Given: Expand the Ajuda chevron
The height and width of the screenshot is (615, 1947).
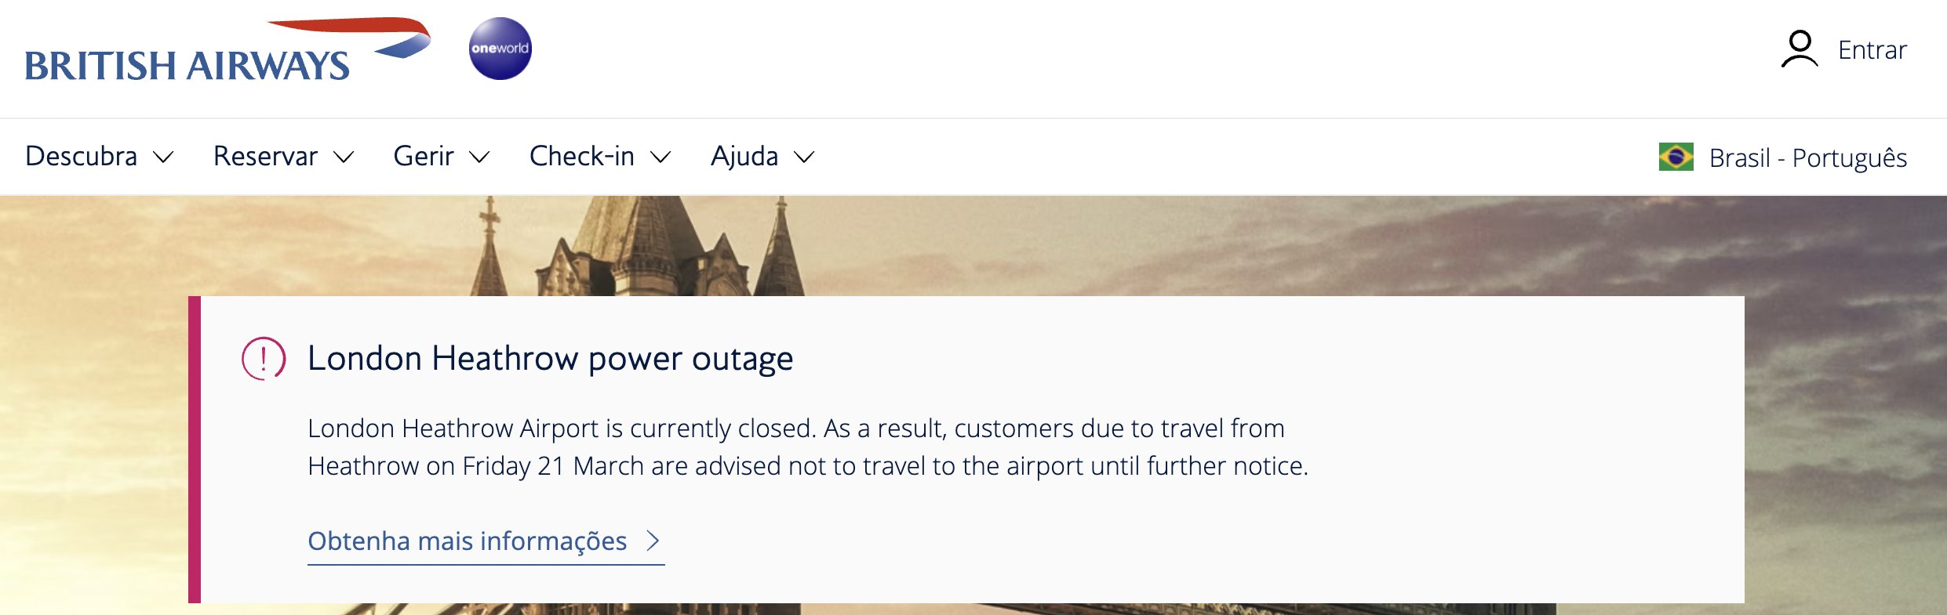Looking at the screenshot, I should pyautogui.click(x=804, y=157).
